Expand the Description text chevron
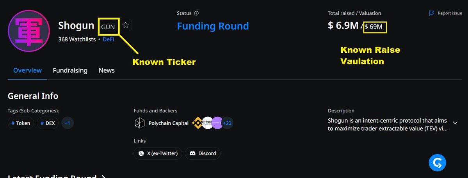This screenshot has height=178, width=468. pos(455,122)
